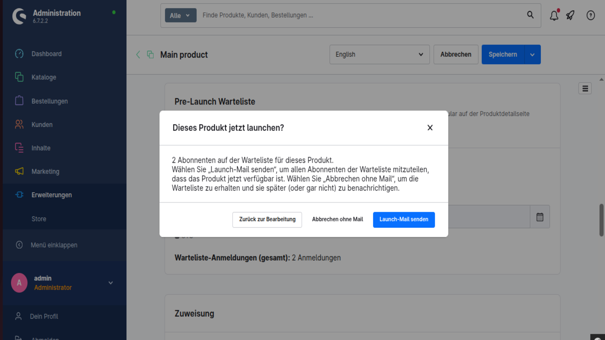Open Kataloge in the sidebar
This screenshot has width=605, height=340.
point(44,77)
